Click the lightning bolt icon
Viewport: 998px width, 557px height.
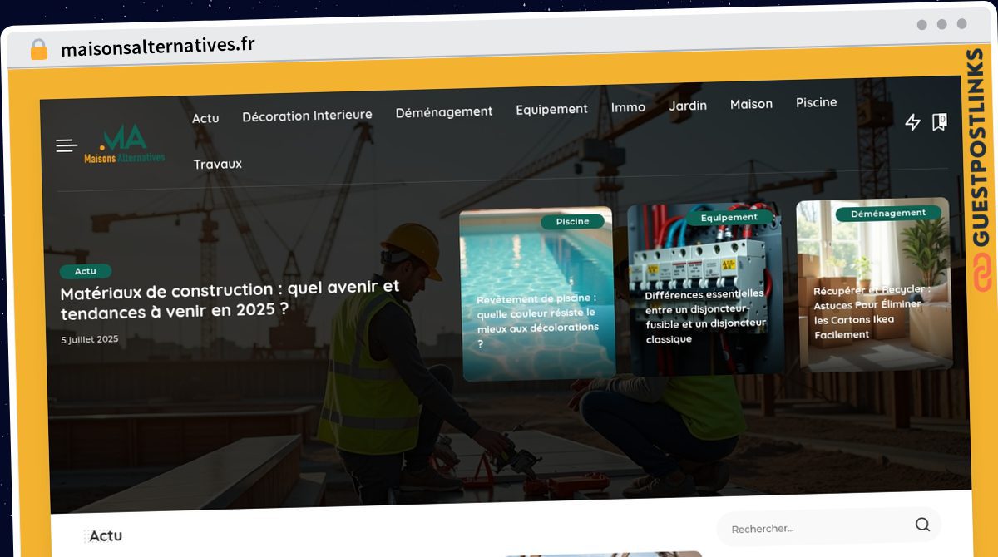(912, 123)
